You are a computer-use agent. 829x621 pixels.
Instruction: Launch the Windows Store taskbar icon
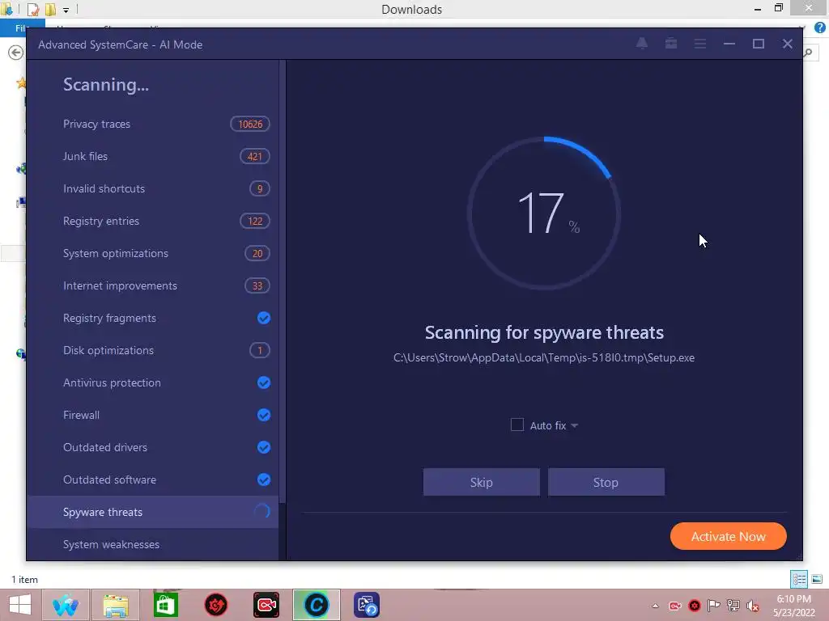pyautogui.click(x=165, y=605)
